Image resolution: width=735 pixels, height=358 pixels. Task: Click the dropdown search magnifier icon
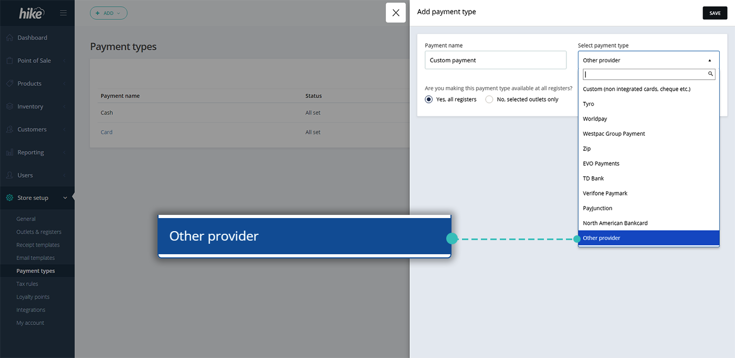tap(711, 74)
